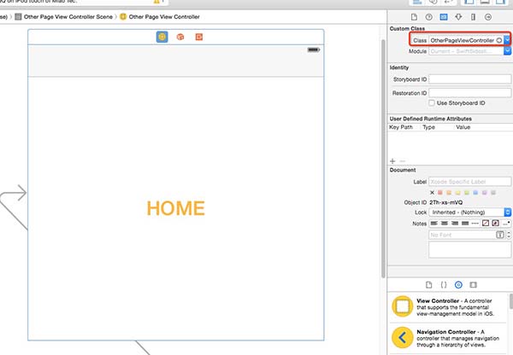The width and height of the screenshot is (513, 355).
Task: Click the Exit scene dock icon
Action: pos(198,37)
